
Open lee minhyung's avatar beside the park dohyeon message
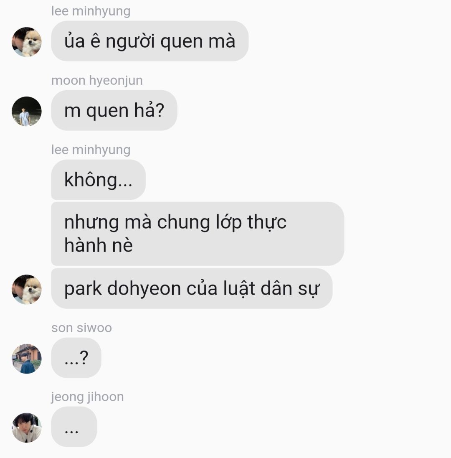pyautogui.click(x=27, y=290)
